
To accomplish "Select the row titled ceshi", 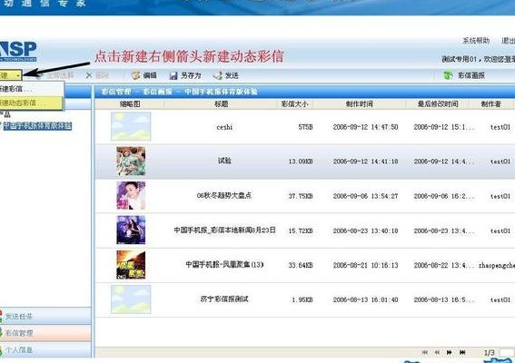I will pyautogui.click(x=305, y=127).
